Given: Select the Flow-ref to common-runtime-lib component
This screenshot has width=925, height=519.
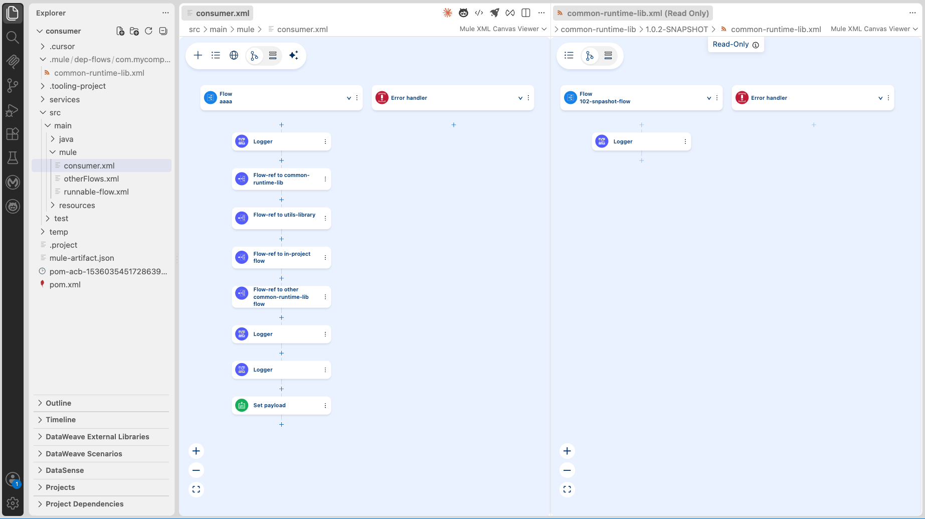Looking at the screenshot, I should [x=281, y=179].
